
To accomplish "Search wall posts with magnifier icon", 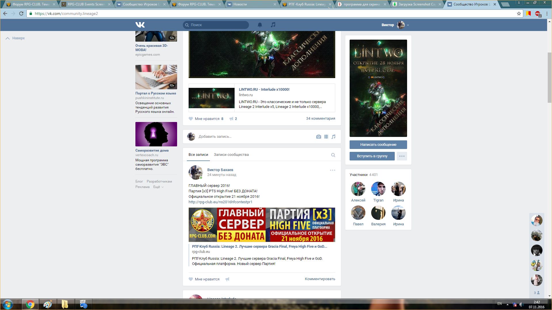I will [x=333, y=155].
